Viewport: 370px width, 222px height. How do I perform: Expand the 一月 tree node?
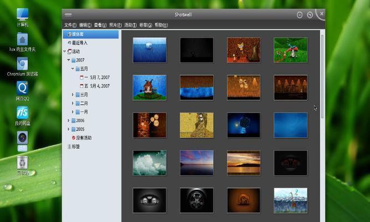tap(73, 112)
